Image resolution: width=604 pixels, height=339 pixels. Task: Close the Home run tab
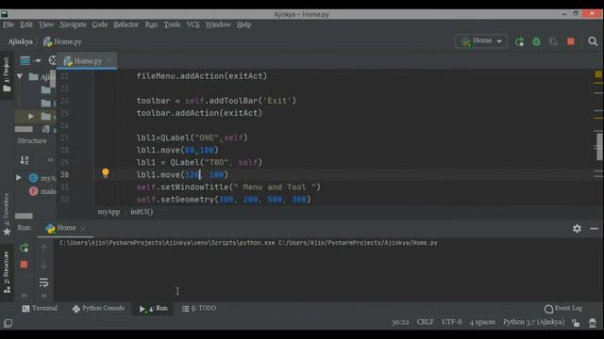(x=83, y=229)
